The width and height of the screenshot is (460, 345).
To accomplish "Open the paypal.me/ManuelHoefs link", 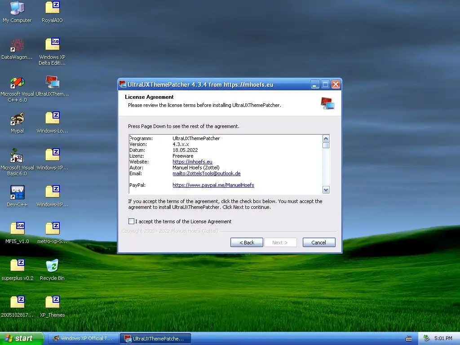I will (213, 185).
